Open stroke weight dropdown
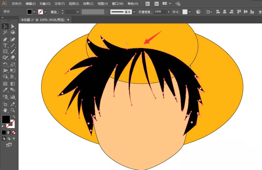The height and width of the screenshot is (170, 262). (x=78, y=12)
